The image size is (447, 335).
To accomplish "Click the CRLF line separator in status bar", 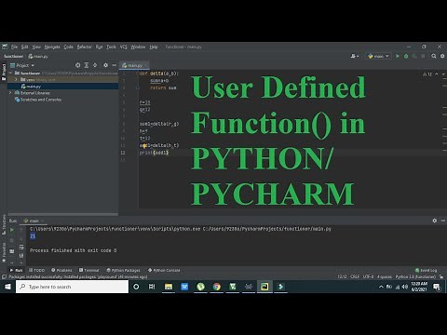I will point(355,276).
